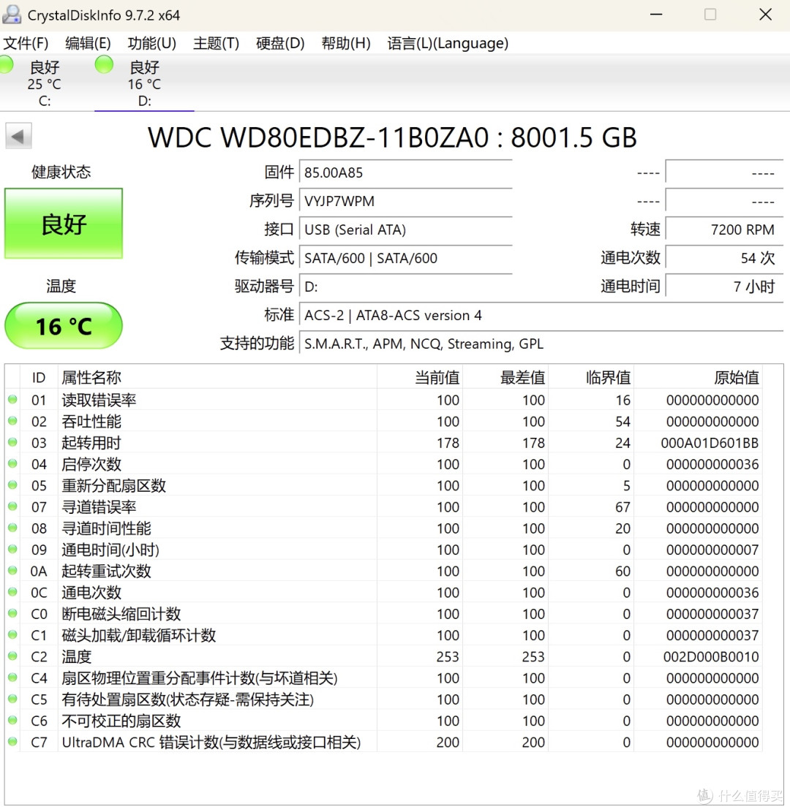The width and height of the screenshot is (790, 812).
Task: Click the 原始值 column header
Action: point(698,378)
